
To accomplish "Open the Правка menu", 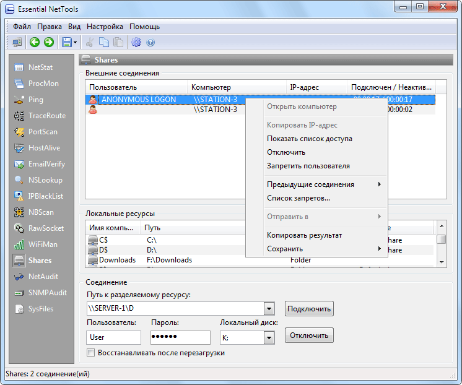I will (50, 27).
